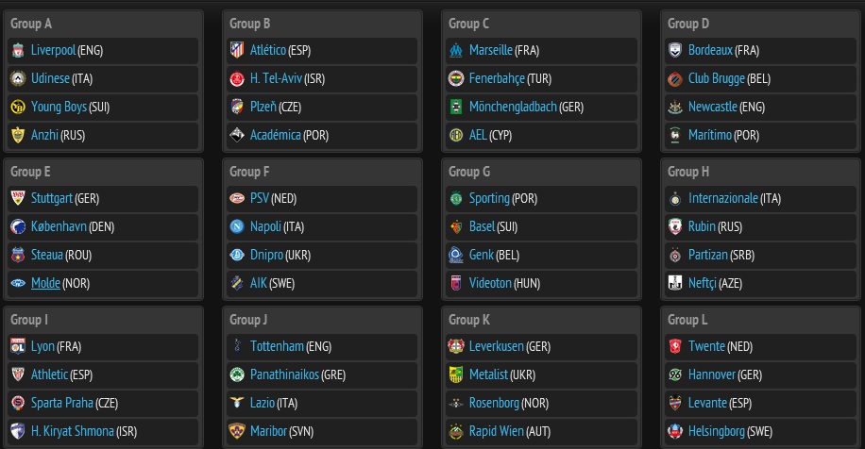Open the Tottenham team link
Viewport: 865px width, 449px height.
(x=277, y=346)
